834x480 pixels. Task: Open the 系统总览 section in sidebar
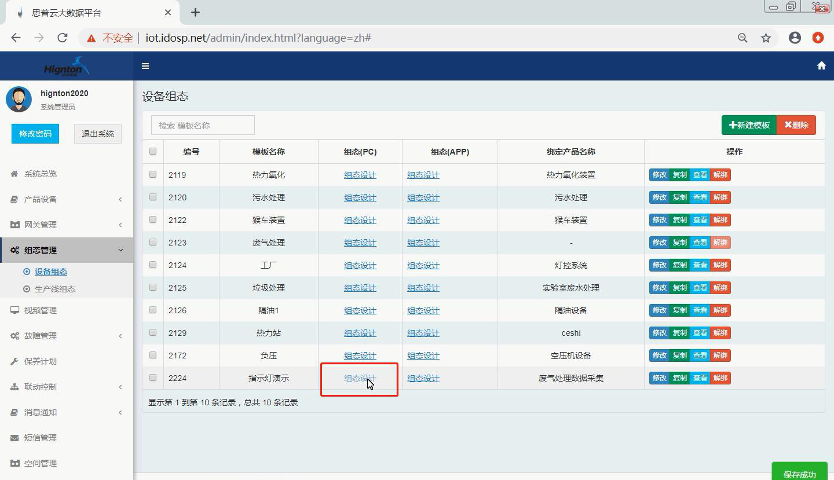coord(41,173)
